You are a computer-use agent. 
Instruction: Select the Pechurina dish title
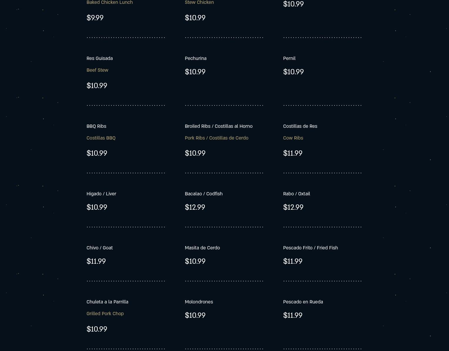click(195, 58)
